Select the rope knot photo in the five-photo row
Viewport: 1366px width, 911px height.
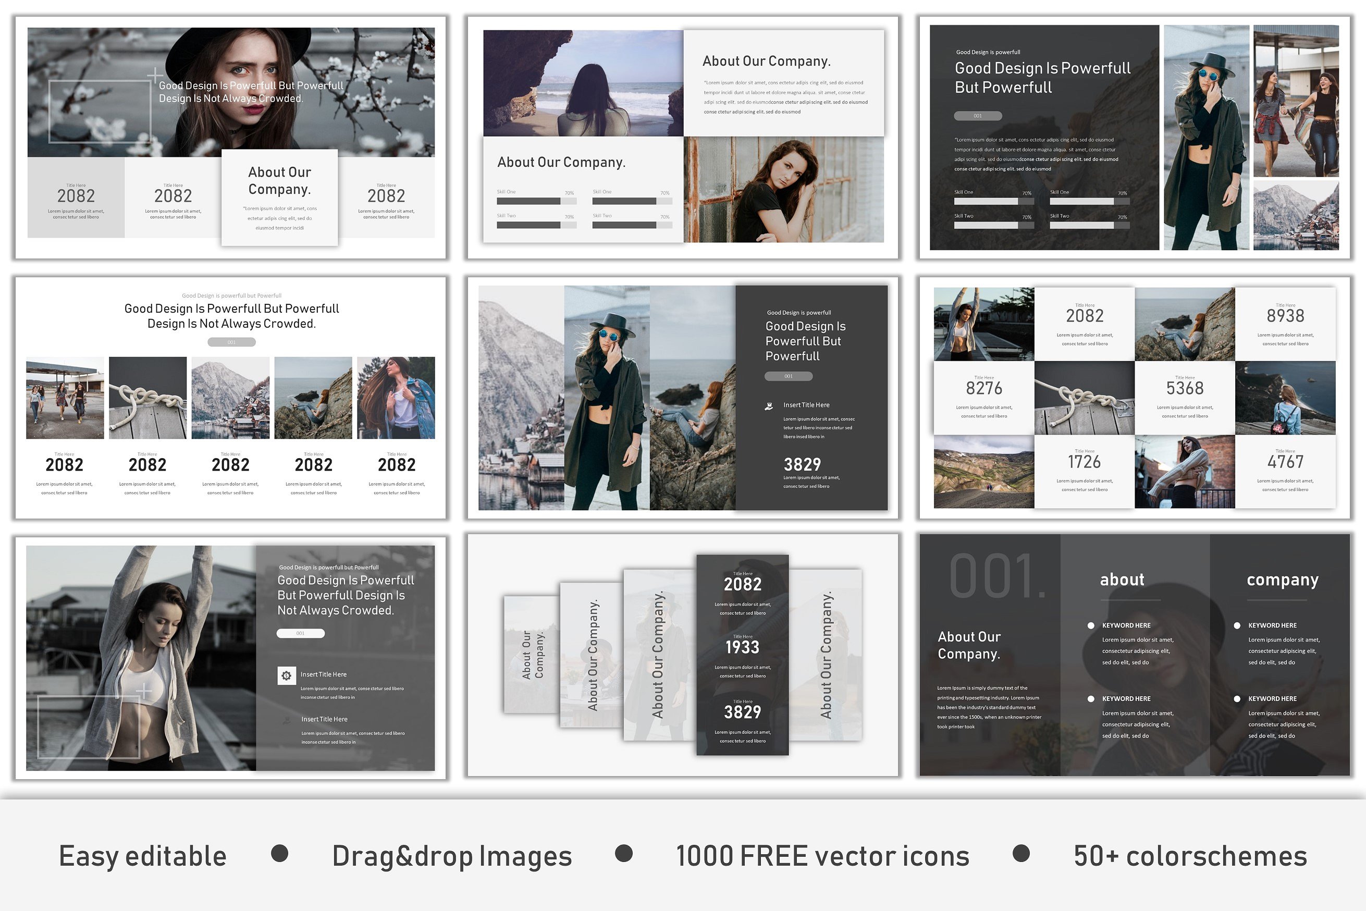pyautogui.click(x=147, y=398)
